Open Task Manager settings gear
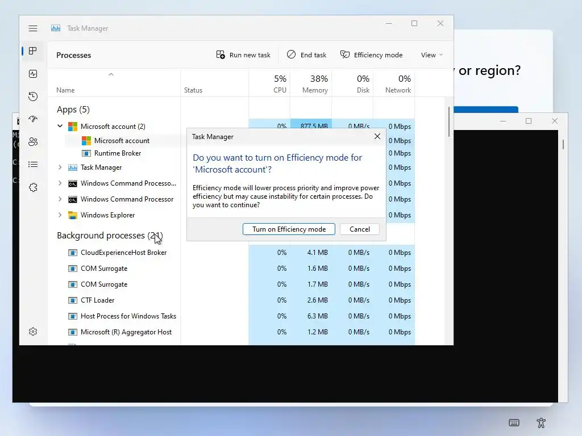Image resolution: width=582 pixels, height=436 pixels. click(33, 332)
